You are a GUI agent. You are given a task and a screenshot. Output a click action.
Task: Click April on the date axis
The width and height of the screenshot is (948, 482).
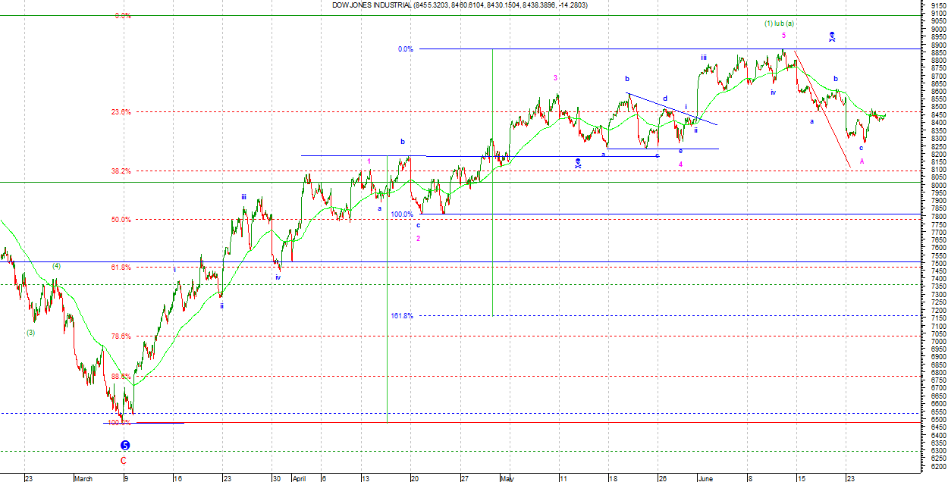point(301,478)
